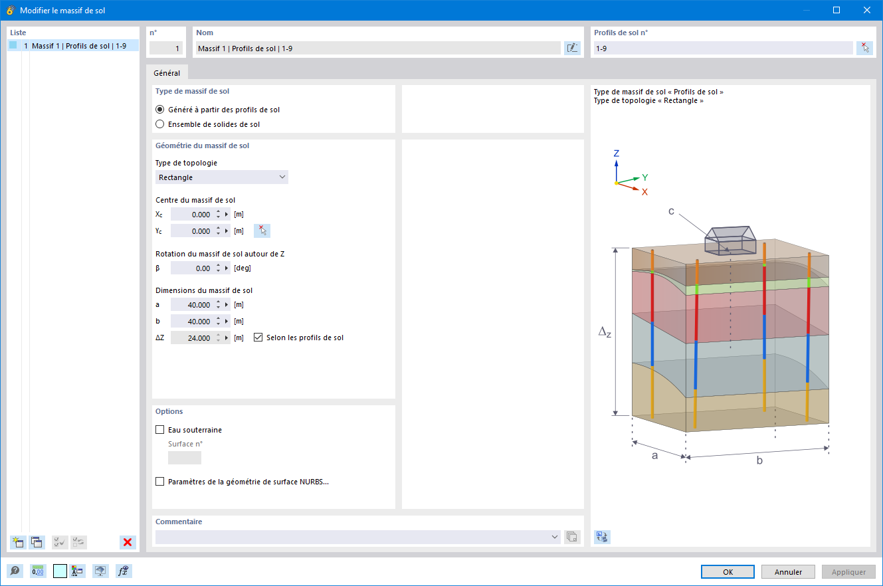This screenshot has height=586, width=883.
Task: Click the Yc stepper arrows
Action: [218, 231]
